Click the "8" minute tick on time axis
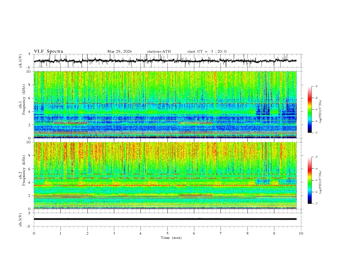339x262 pixels. point(247,233)
